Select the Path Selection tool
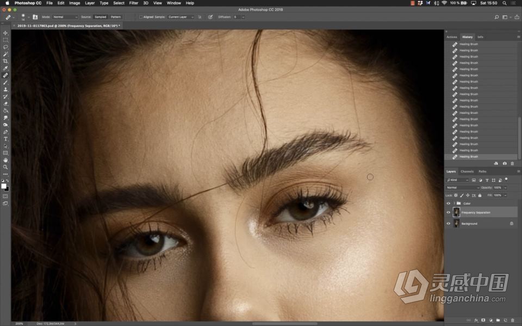This screenshot has height=326, width=522. point(5,146)
